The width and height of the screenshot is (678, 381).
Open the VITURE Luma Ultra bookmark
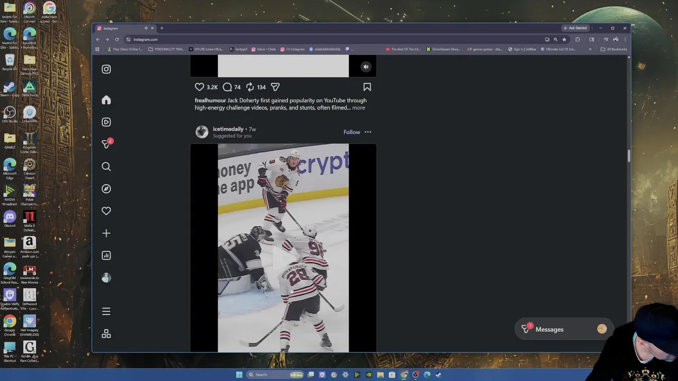point(207,49)
